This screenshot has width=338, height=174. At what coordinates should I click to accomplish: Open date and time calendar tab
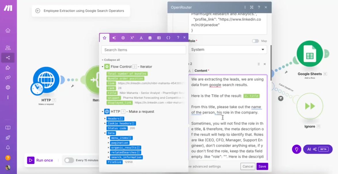(150, 38)
